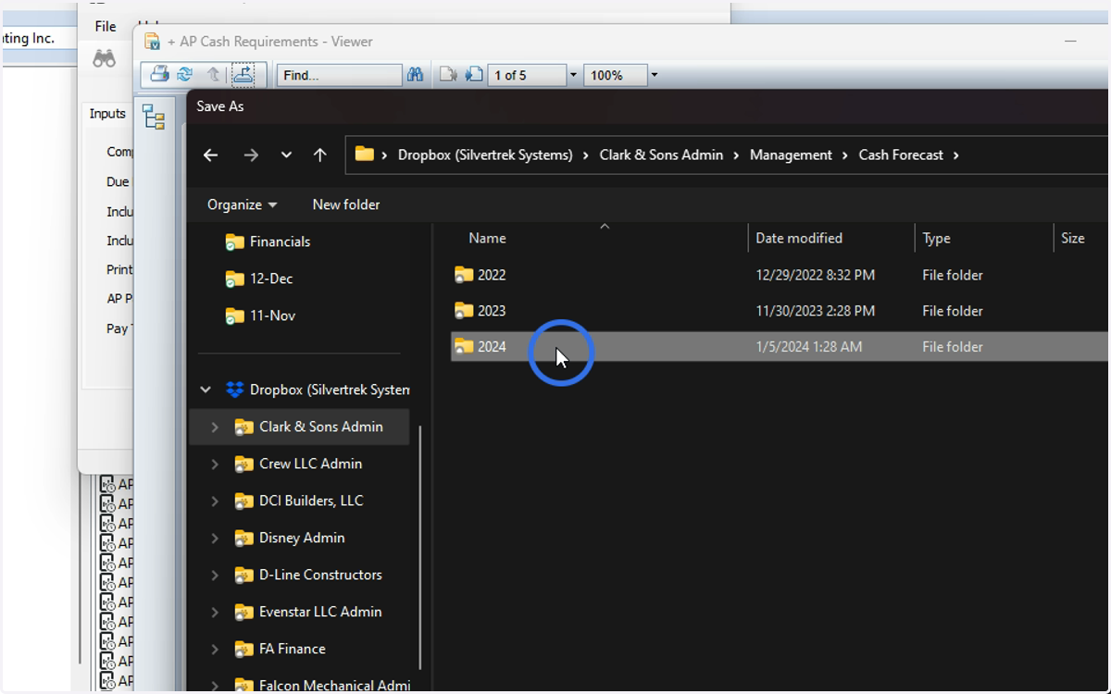Click the Financials folder icon in sidebar

click(235, 242)
